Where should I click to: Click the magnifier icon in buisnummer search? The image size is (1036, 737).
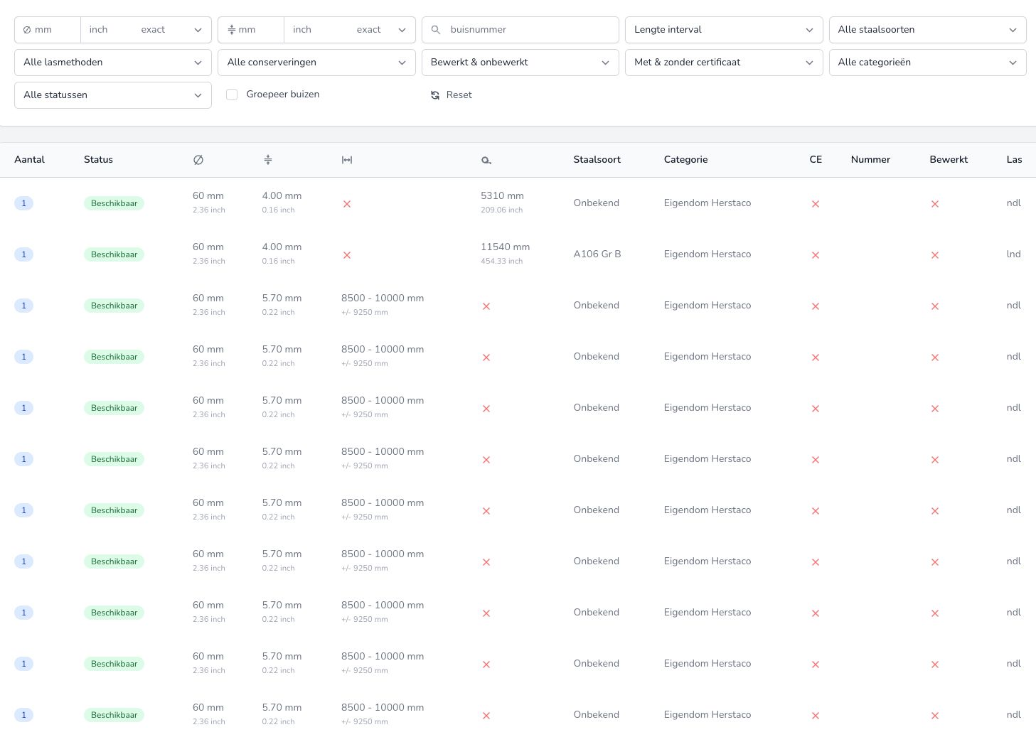(436, 30)
